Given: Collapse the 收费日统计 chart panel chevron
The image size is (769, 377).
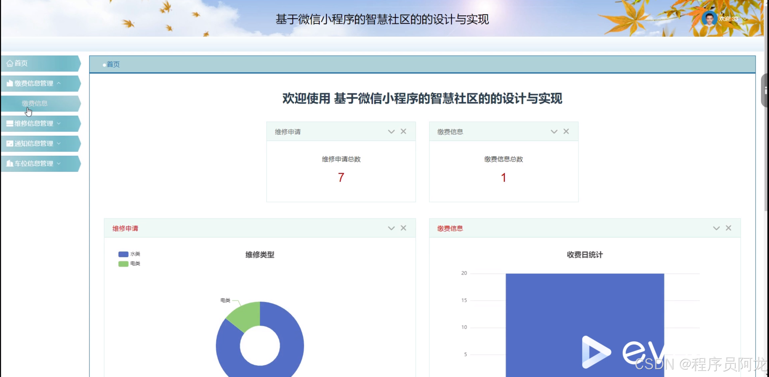Looking at the screenshot, I should (x=716, y=228).
